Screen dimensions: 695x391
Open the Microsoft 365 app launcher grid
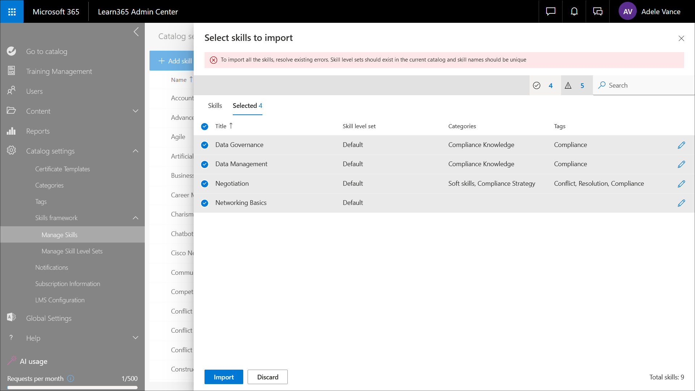(x=12, y=12)
